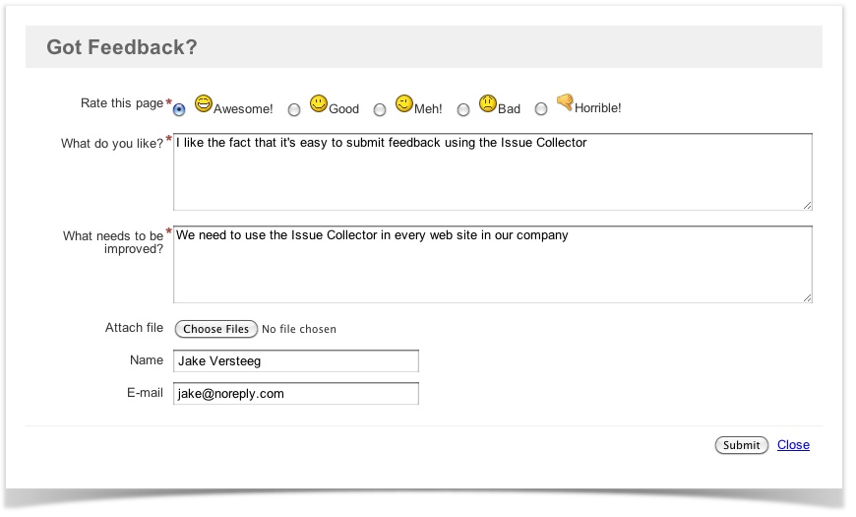
Task: Click into 'What needs to be improved?' text area
Action: click(x=492, y=265)
